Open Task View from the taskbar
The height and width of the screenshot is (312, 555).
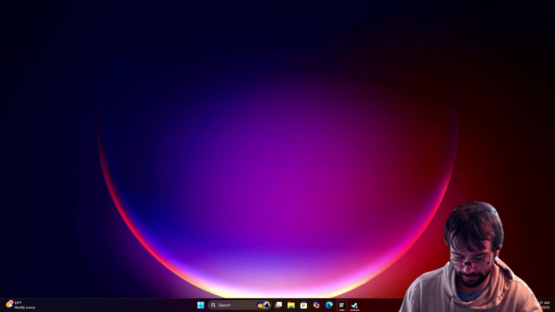tap(278, 305)
